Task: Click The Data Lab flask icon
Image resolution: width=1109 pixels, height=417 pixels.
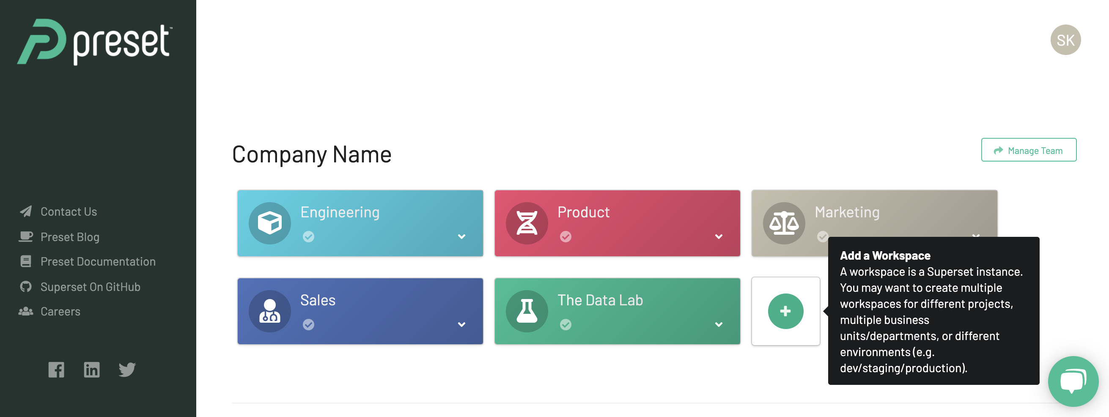Action: (527, 311)
